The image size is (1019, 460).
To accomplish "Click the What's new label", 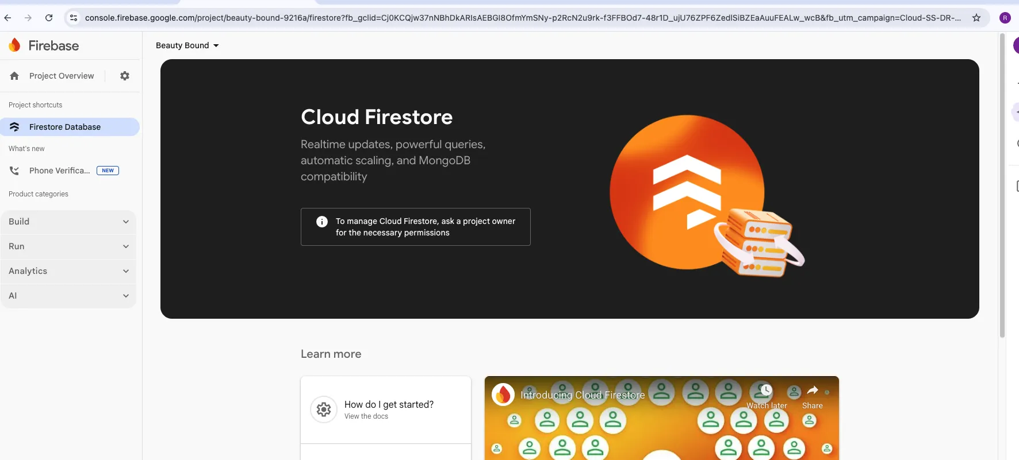I will click(26, 149).
